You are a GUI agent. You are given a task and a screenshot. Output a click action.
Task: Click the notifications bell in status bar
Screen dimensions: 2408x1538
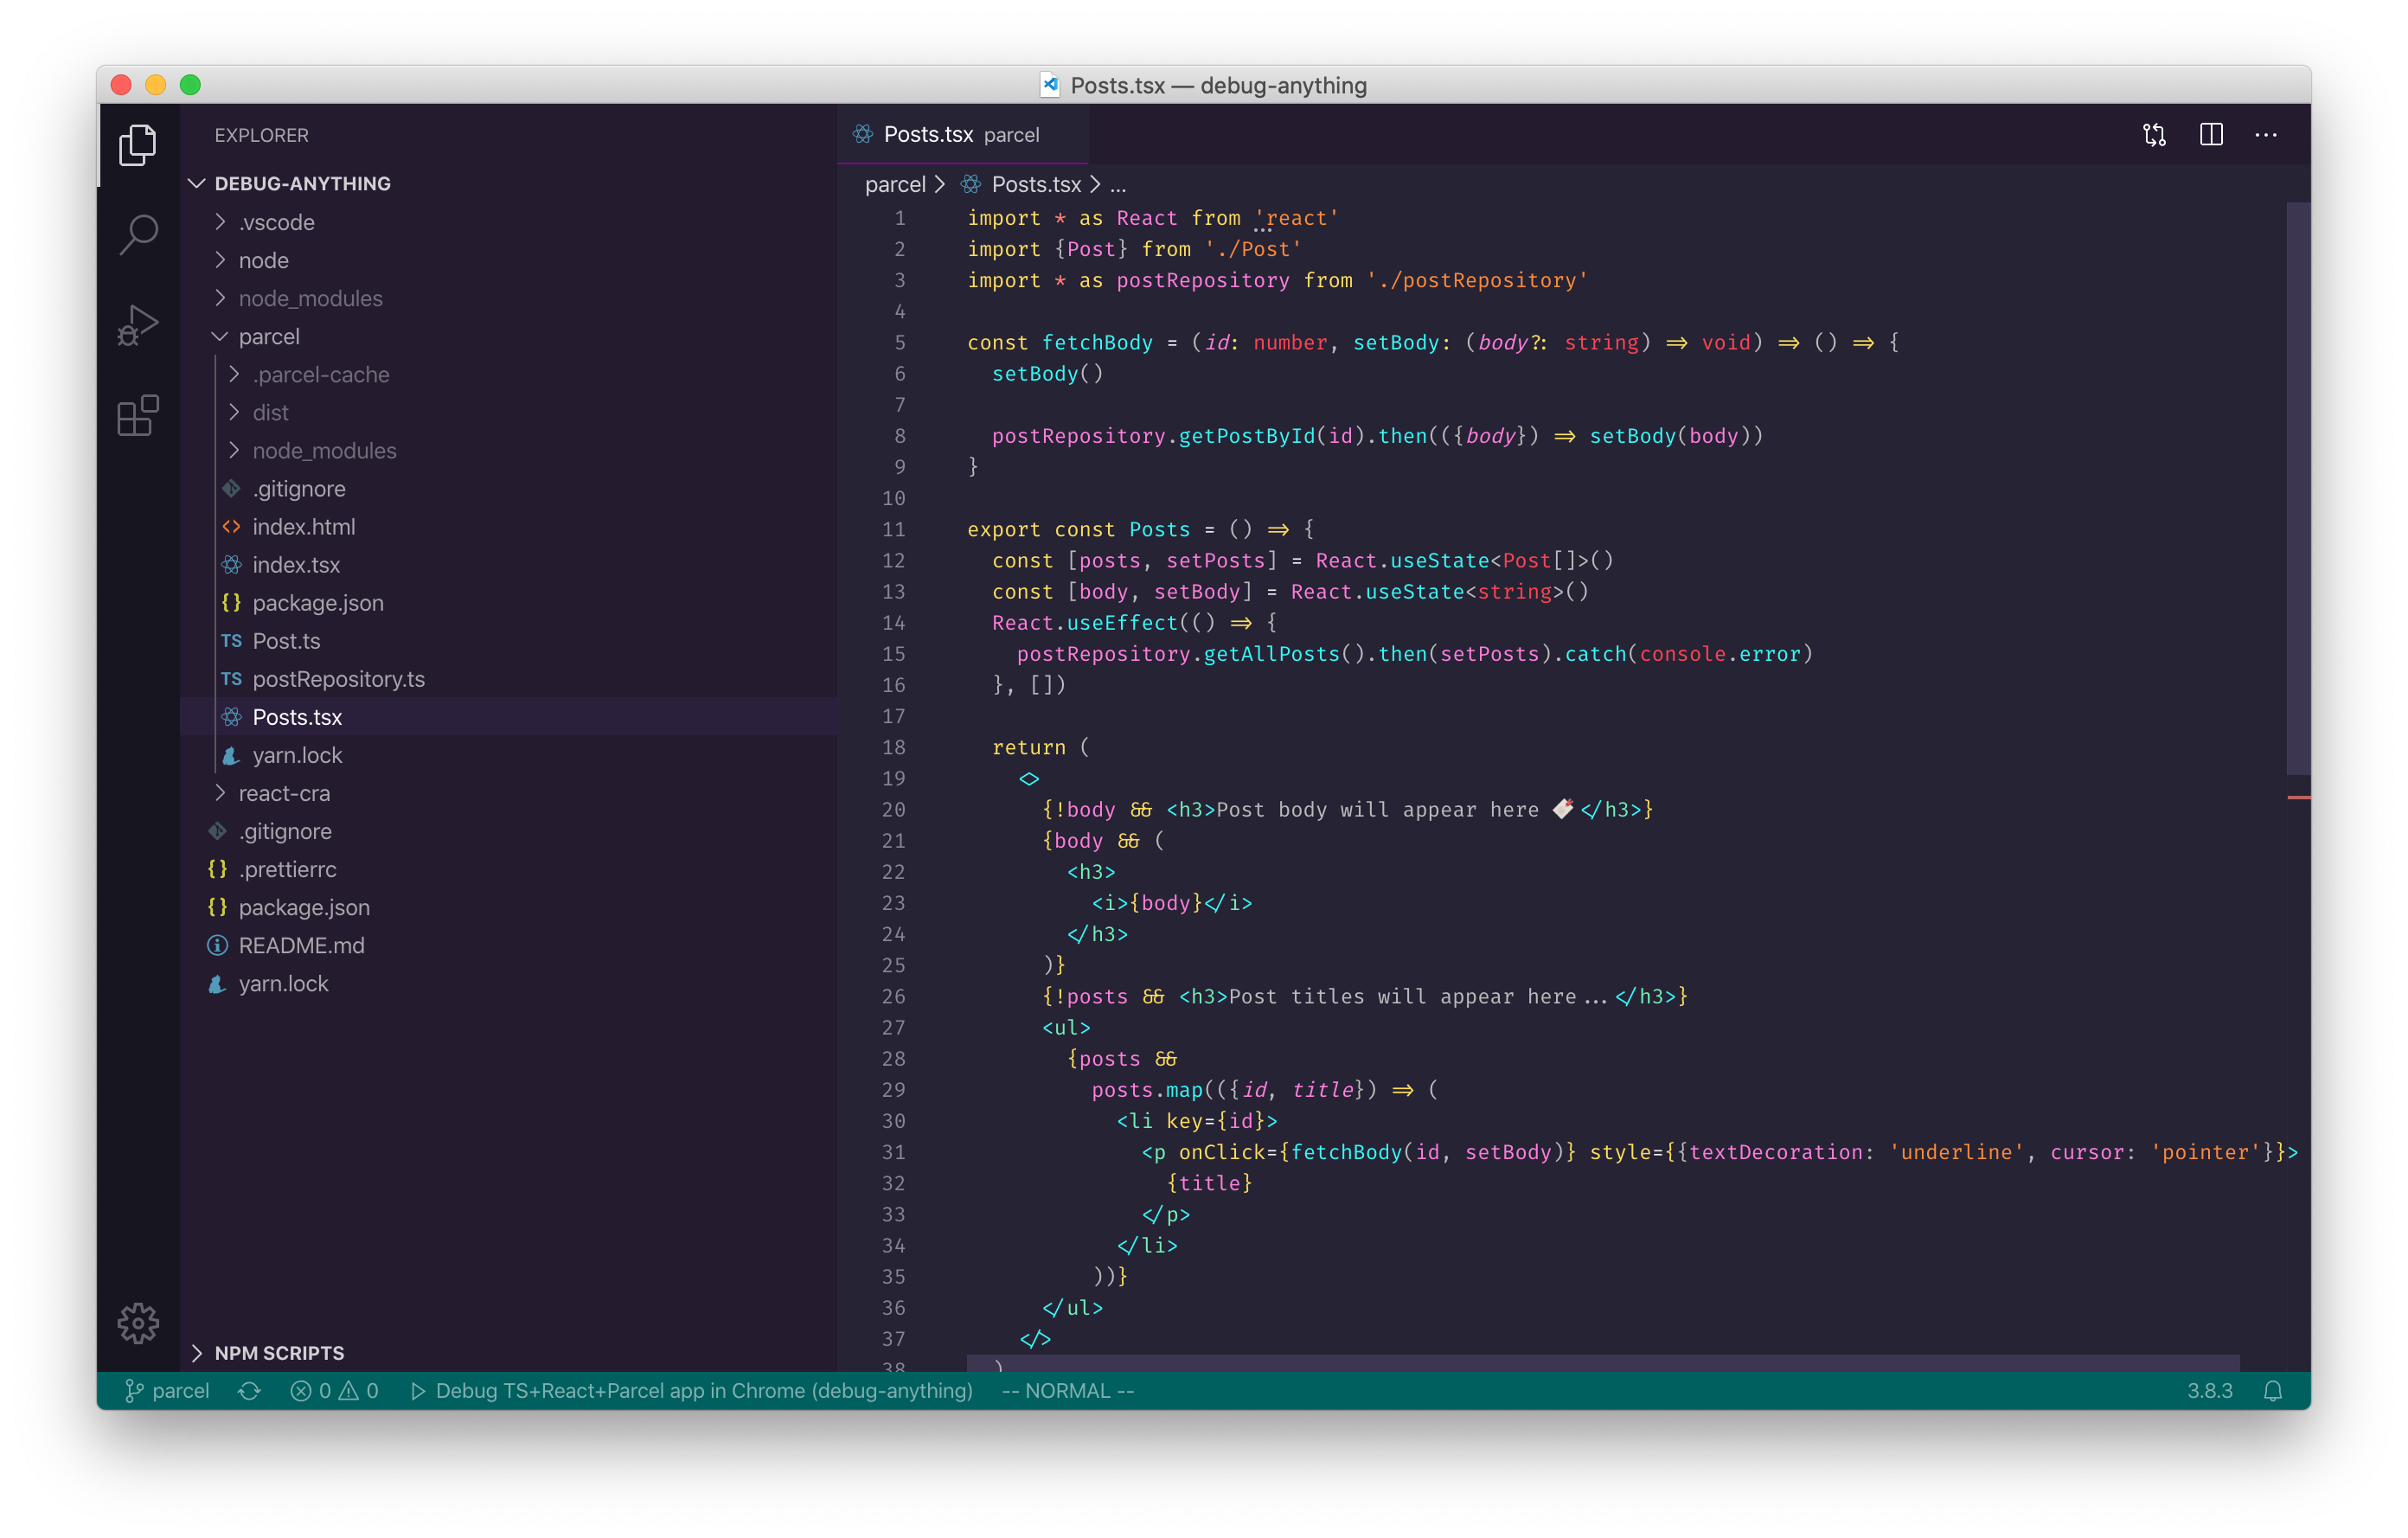(2273, 1391)
